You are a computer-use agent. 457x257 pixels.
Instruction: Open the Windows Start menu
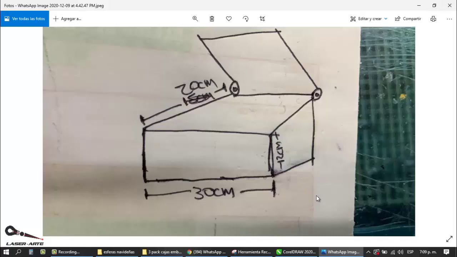click(x=6, y=252)
